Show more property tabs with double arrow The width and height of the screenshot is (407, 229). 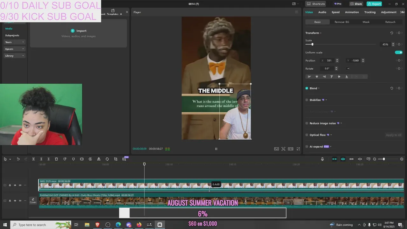[x=402, y=12]
